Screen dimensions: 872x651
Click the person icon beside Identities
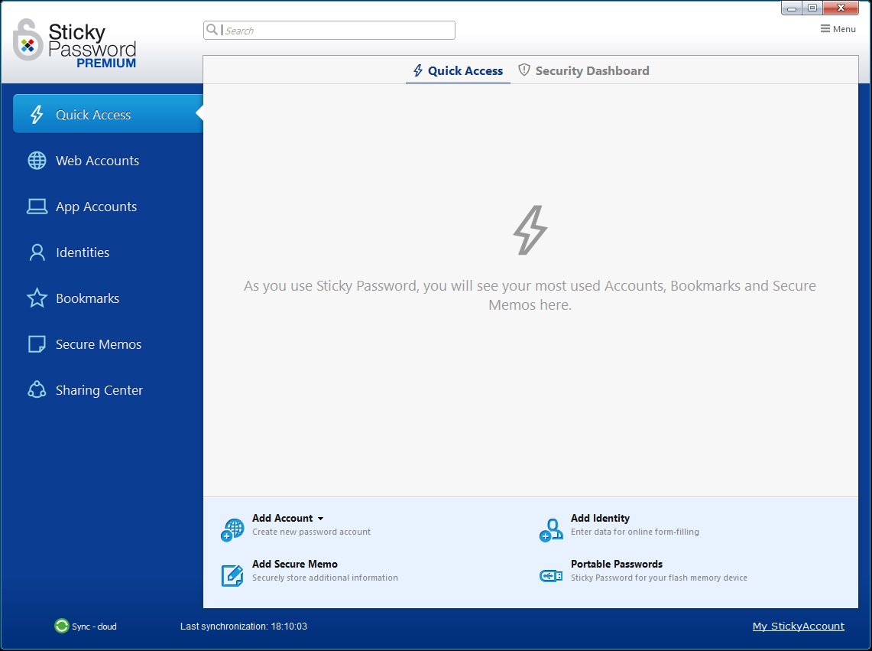(x=37, y=252)
